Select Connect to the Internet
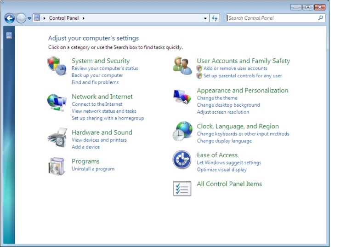The image size is (346, 247). pyautogui.click(x=97, y=104)
